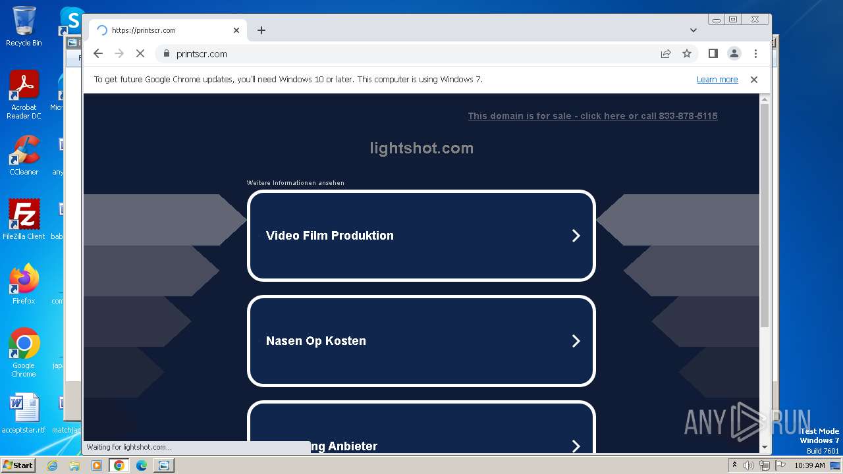Open Windows Media Player in taskbar
This screenshot has height=474, width=843.
97,465
